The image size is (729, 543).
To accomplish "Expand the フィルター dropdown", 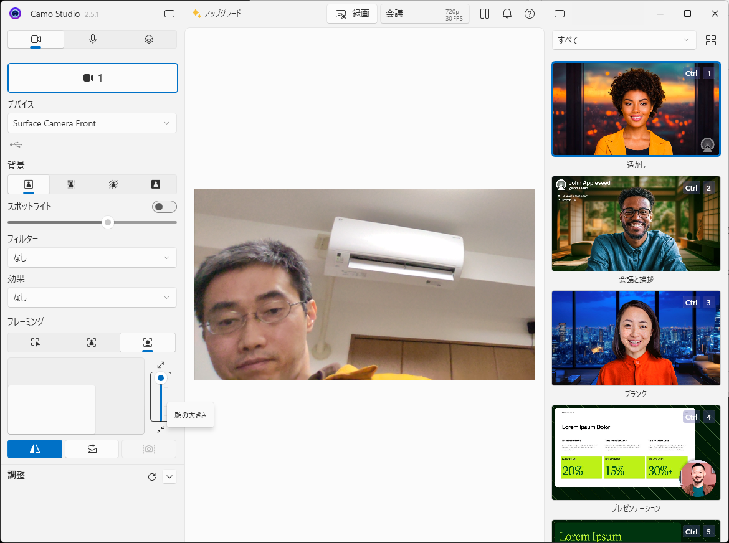I will click(92, 258).
